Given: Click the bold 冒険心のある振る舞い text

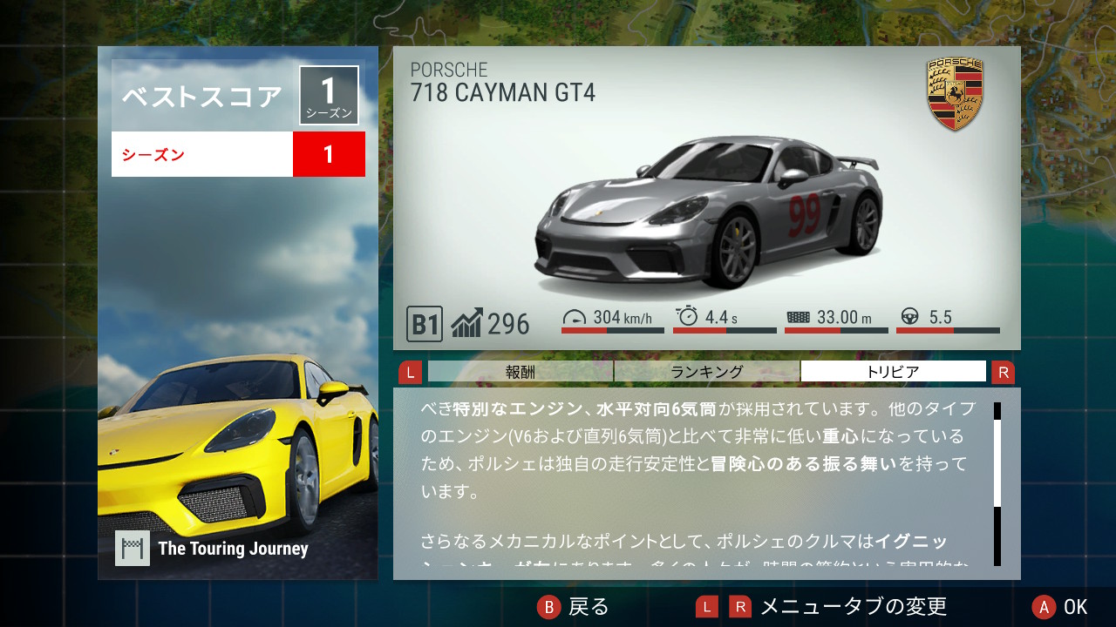Looking at the screenshot, I should click(804, 463).
